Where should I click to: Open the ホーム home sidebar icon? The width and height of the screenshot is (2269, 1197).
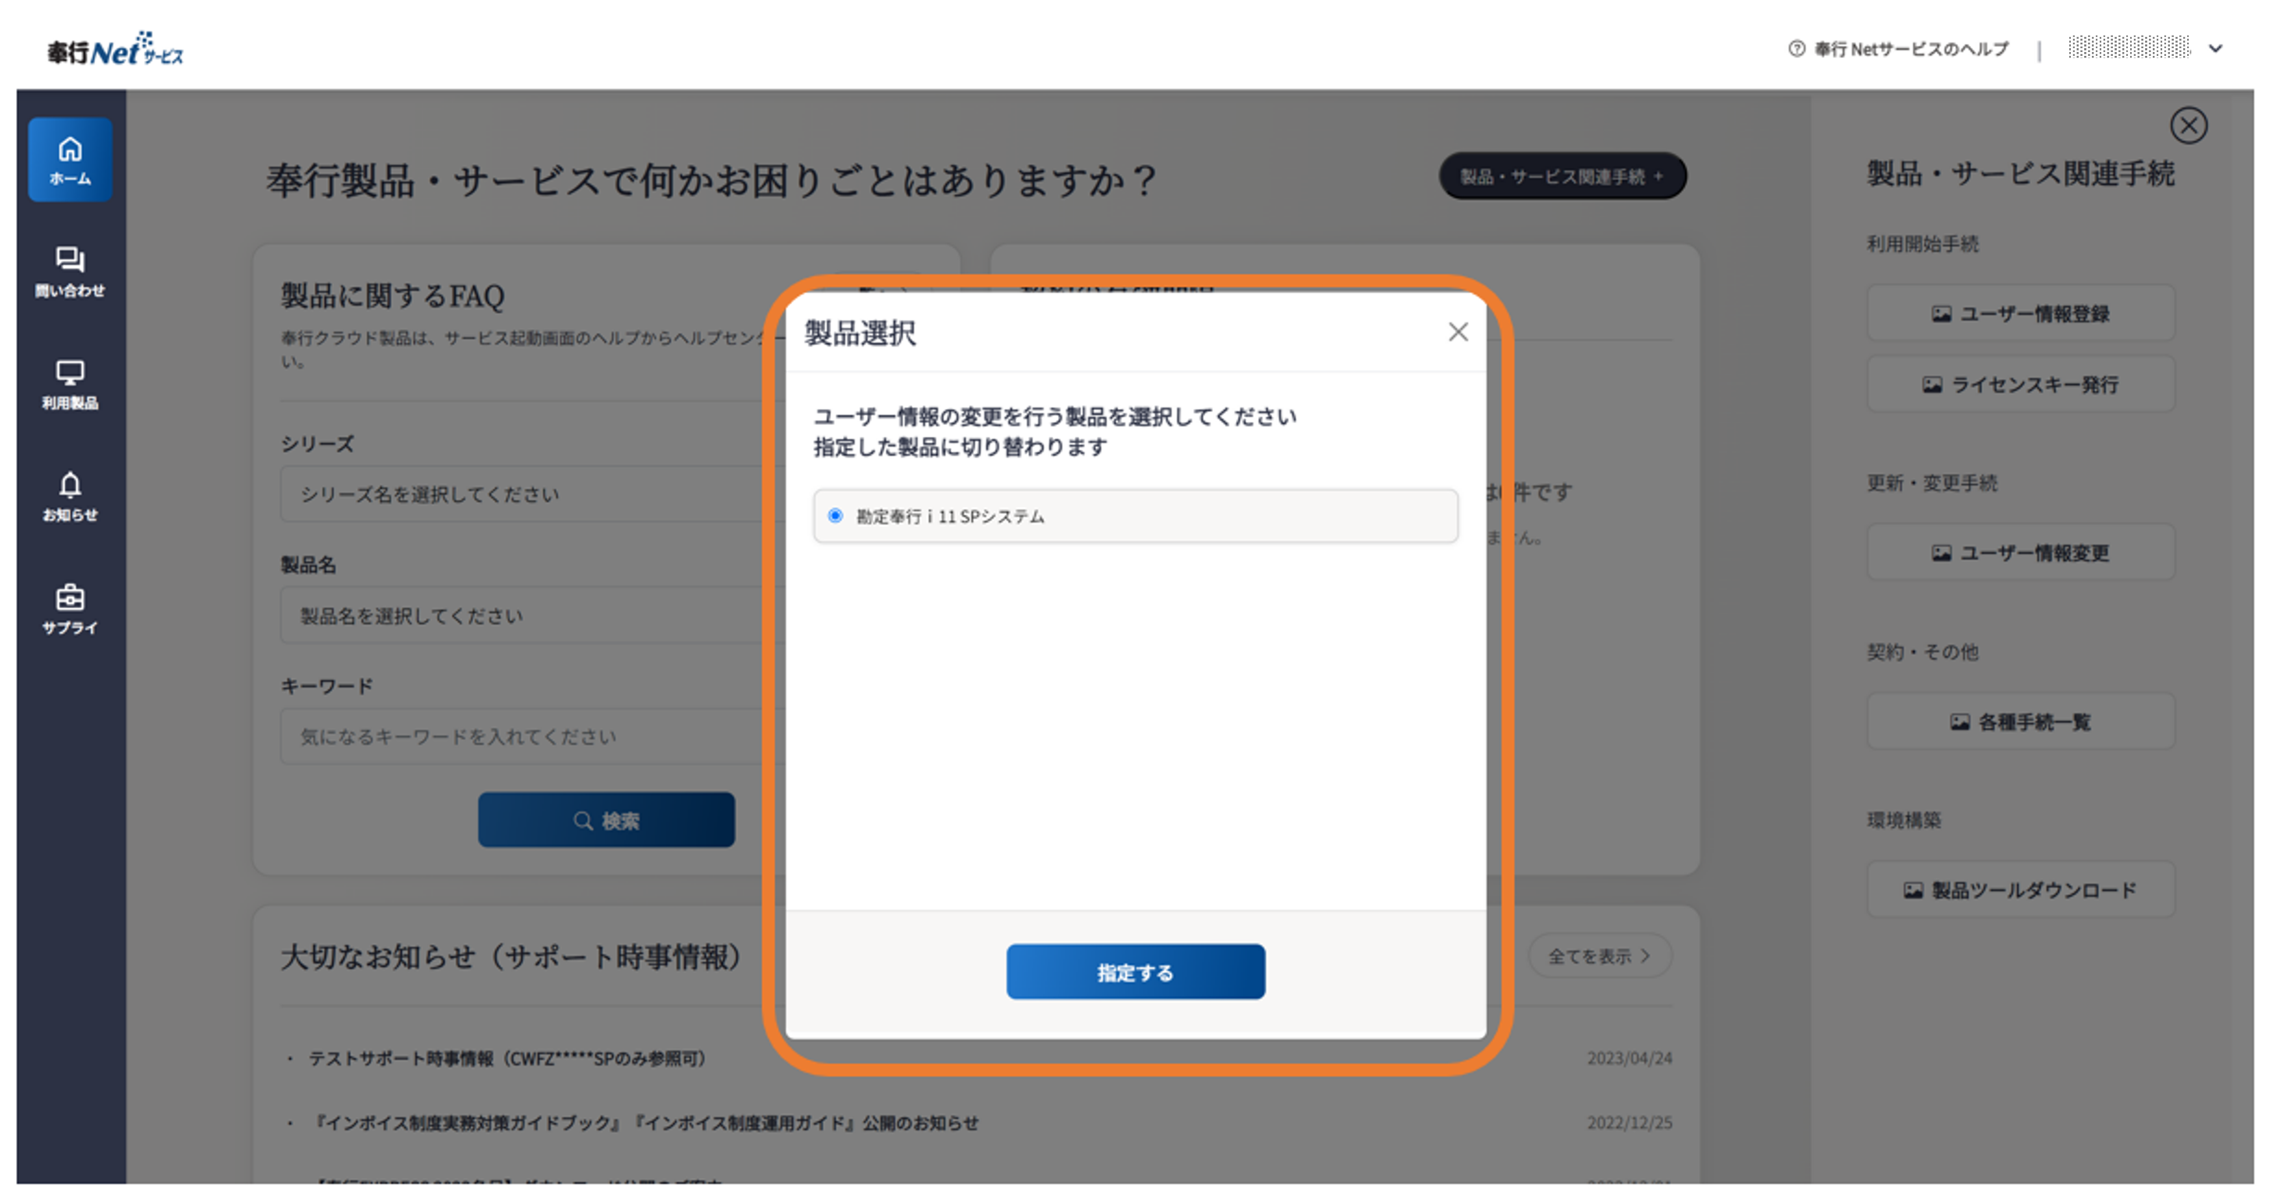(x=70, y=159)
